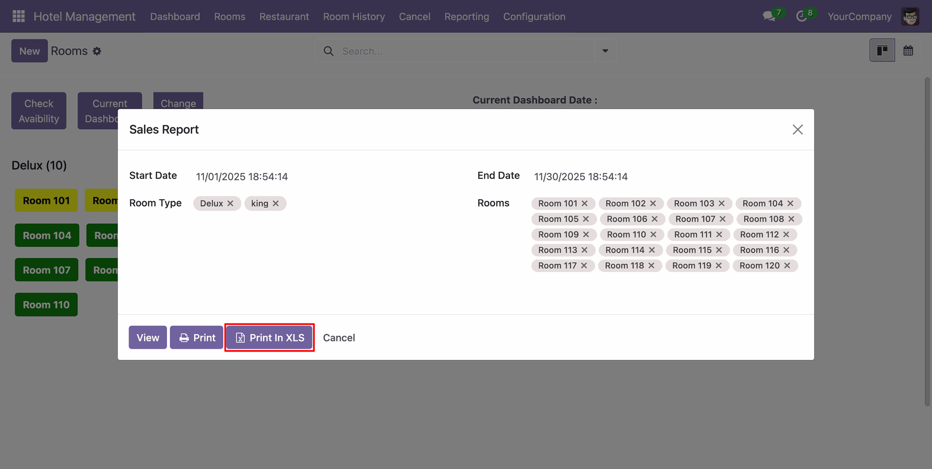
Task: Click the user avatar picture
Action: 910,16
